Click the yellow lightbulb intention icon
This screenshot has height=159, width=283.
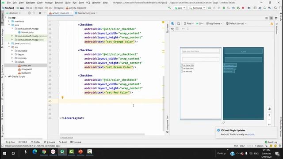coord(62,98)
